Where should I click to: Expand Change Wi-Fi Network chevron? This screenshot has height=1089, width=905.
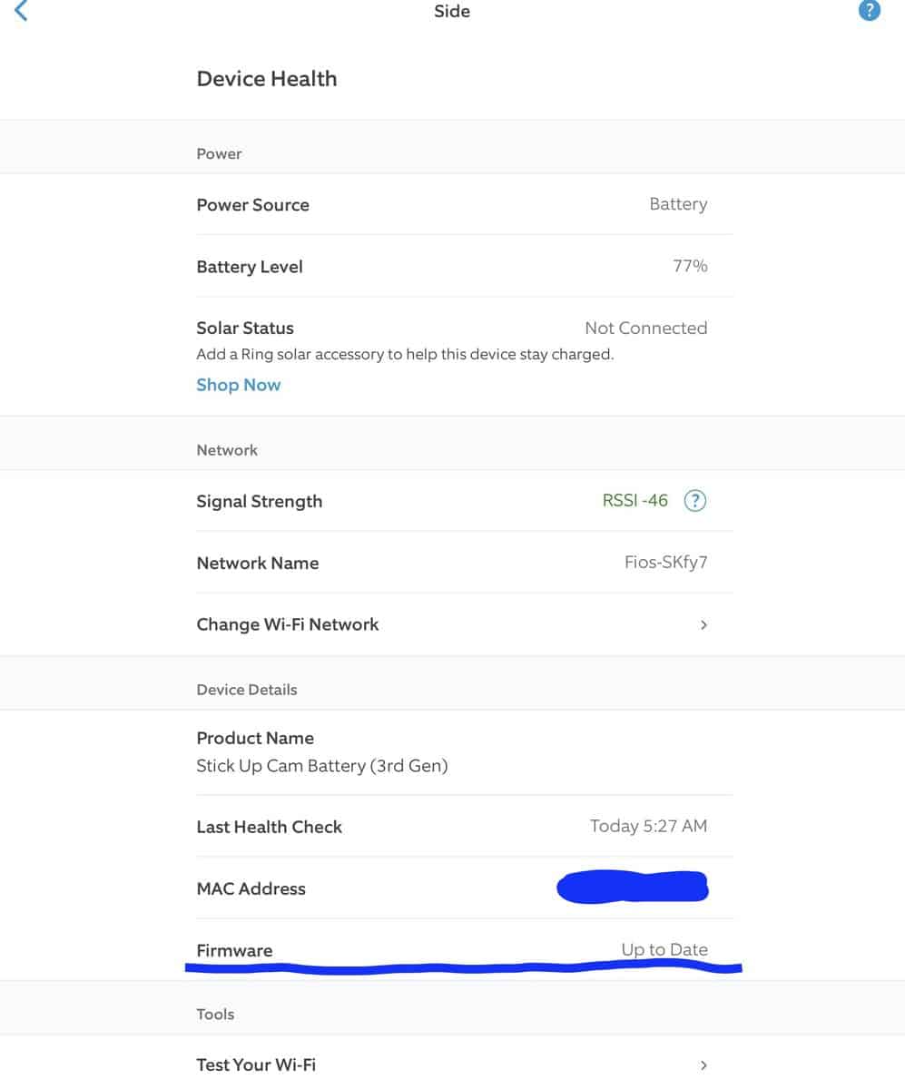coord(703,624)
